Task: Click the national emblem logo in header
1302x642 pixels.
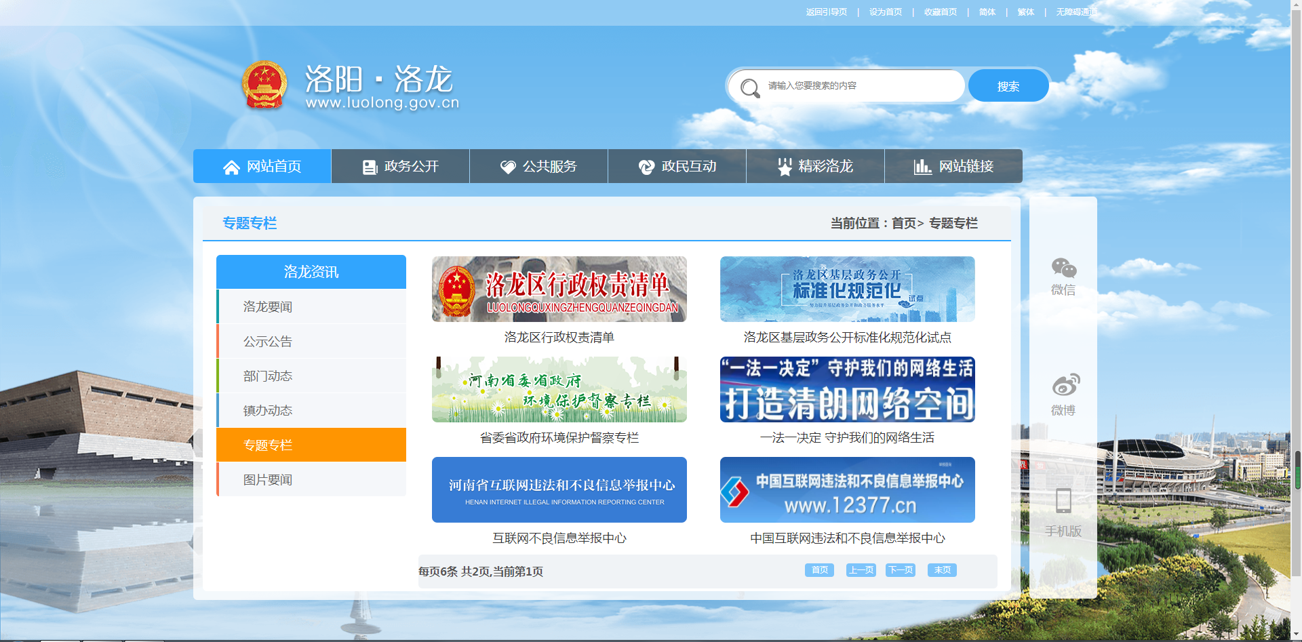Action: point(264,86)
